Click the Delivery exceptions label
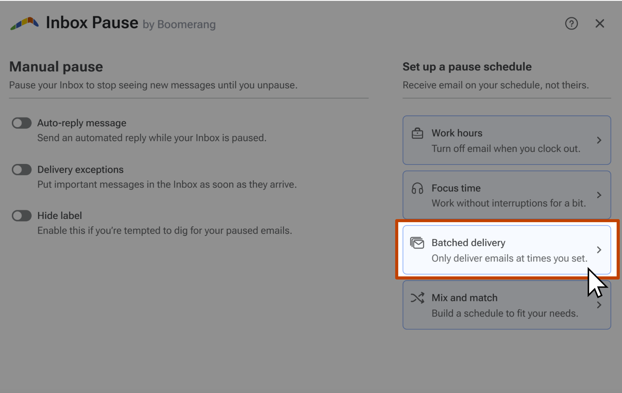This screenshot has width=622, height=393. pos(81,169)
